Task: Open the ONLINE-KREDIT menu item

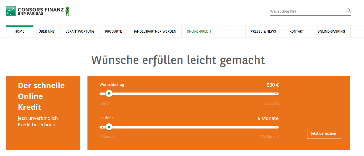Action: [x=199, y=31]
